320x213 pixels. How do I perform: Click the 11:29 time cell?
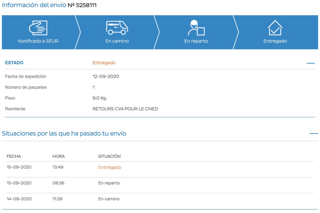click(x=57, y=199)
